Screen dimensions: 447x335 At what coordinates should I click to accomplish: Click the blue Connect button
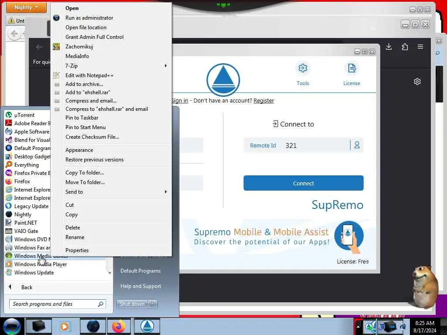point(303,183)
